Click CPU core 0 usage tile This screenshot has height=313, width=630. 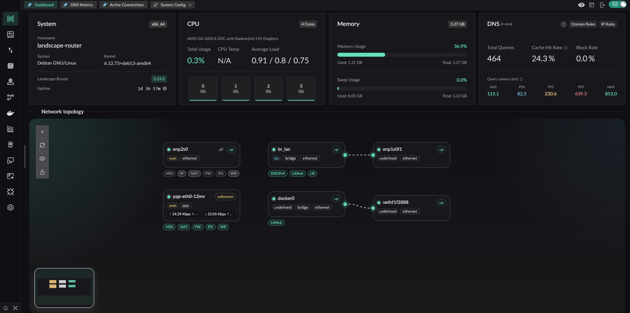tap(203, 89)
